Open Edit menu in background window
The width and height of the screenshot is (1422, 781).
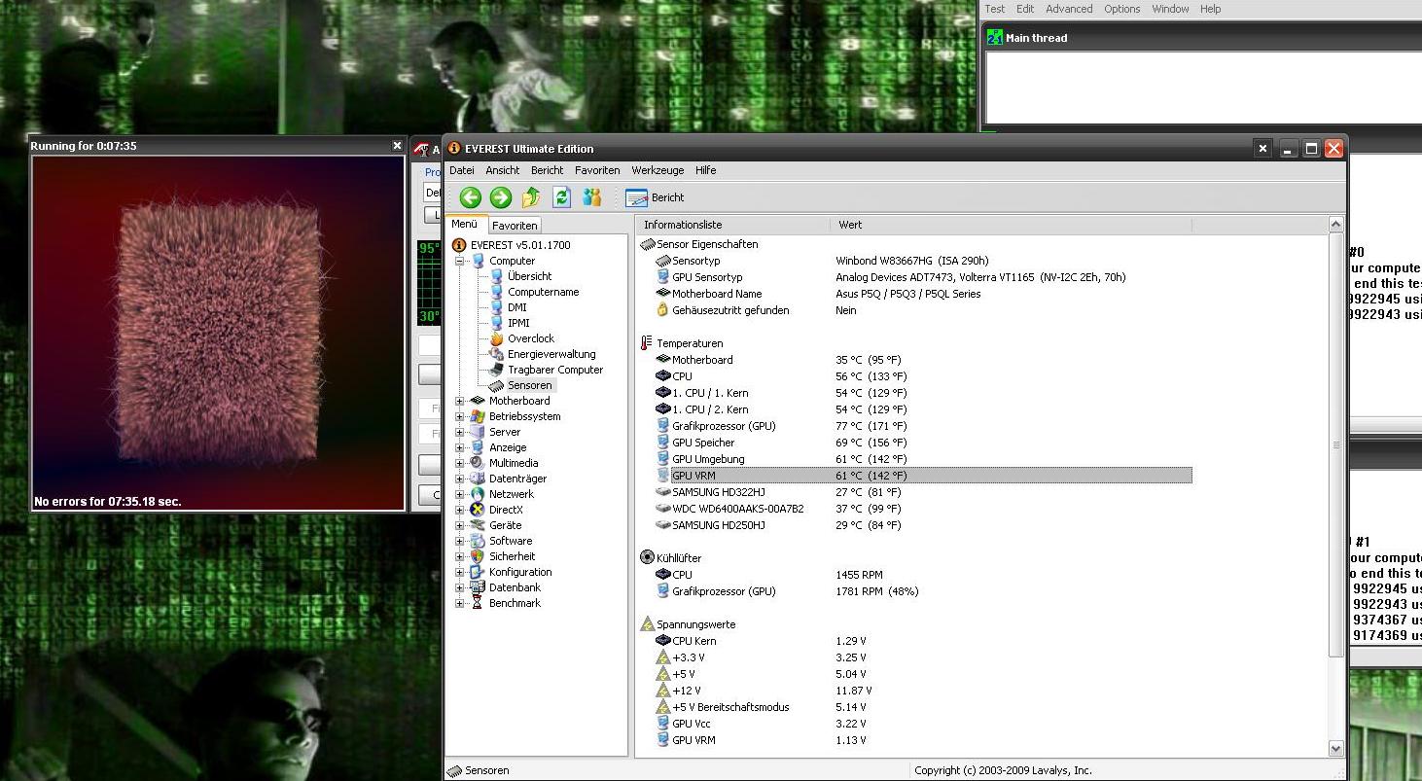[x=1025, y=9]
